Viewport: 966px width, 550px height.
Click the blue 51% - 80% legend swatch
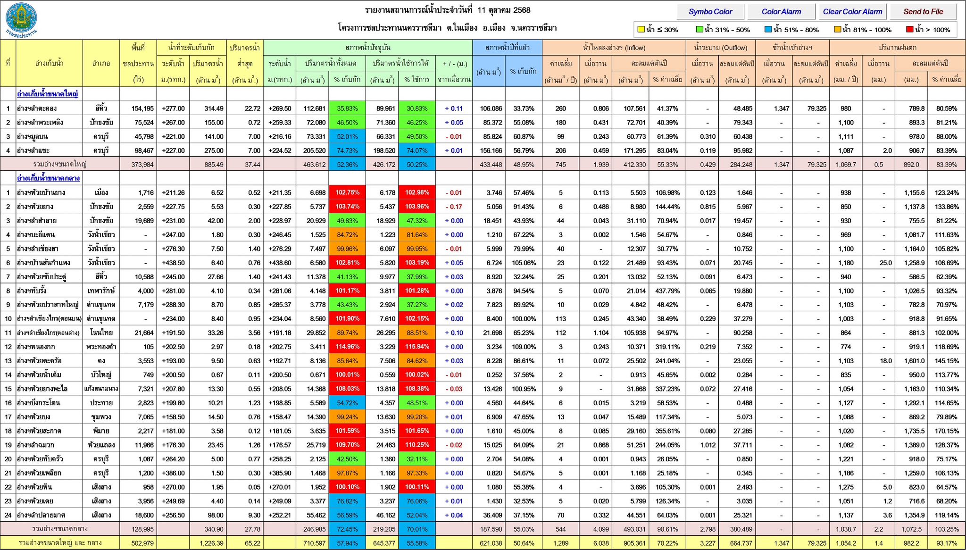click(x=768, y=30)
